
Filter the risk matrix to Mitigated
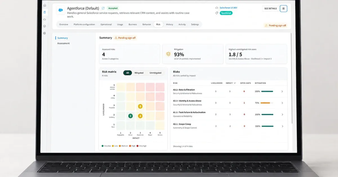[x=139, y=73]
